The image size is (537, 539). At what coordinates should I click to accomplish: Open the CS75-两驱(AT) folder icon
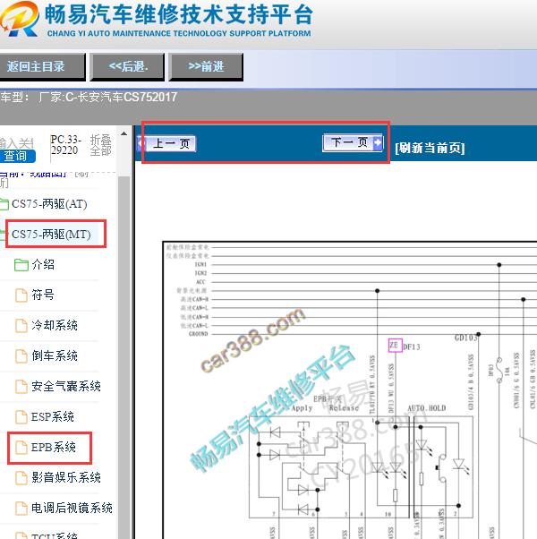[x=4, y=204]
